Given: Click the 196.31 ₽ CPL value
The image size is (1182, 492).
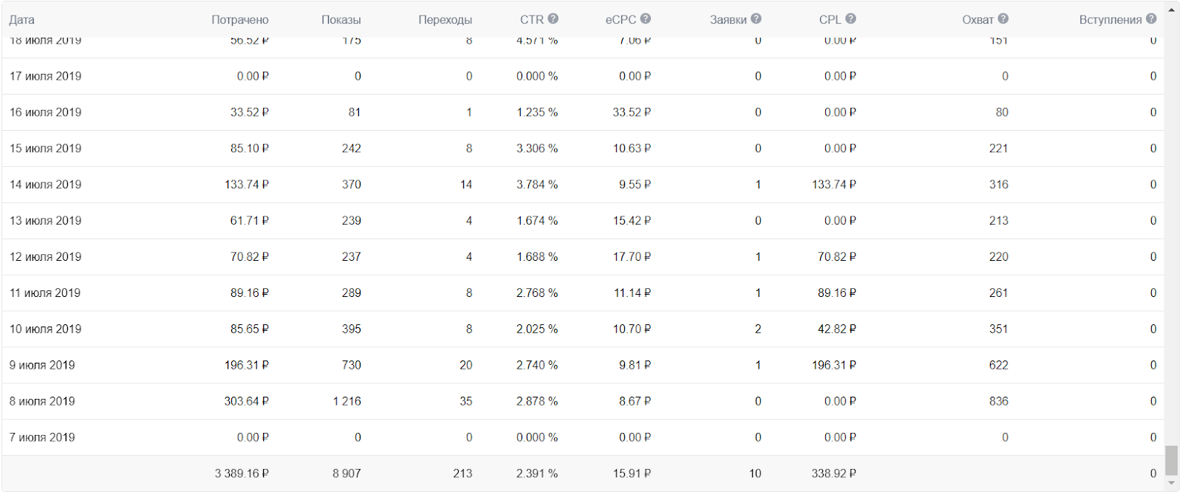Looking at the screenshot, I should coord(833,365).
